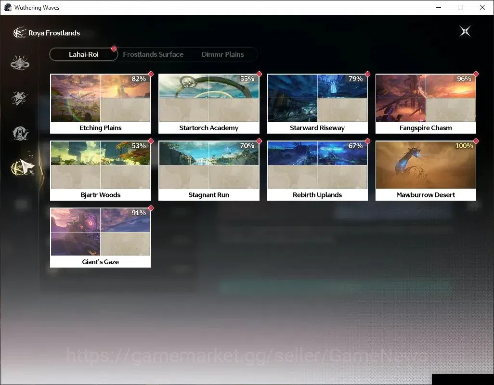
Task: Click the red notification marker on Lahai-Roi tab
Action: pos(114,49)
